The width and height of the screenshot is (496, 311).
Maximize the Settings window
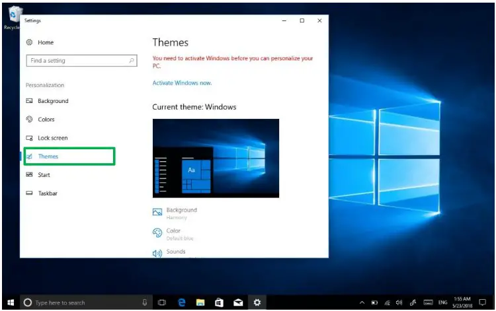click(x=302, y=20)
